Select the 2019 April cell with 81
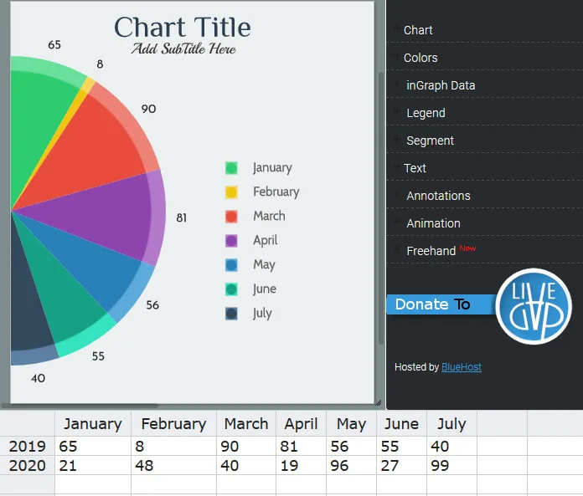This screenshot has height=496, width=583. coord(302,447)
